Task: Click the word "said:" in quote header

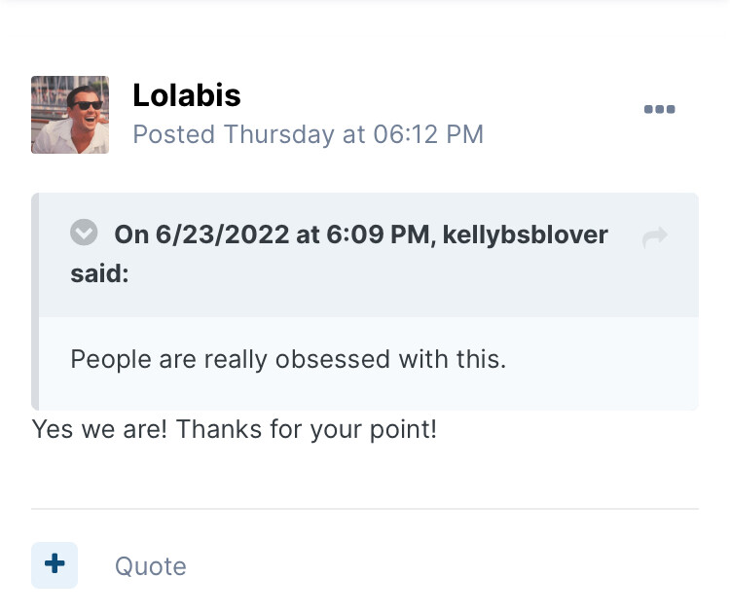Action: pos(99,274)
